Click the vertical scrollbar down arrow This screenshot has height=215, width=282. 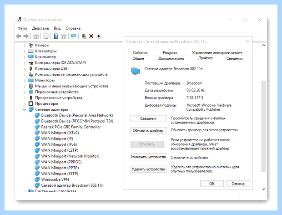[x=263, y=189]
